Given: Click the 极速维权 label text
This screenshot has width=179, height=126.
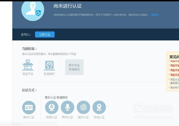Looking at the screenshot, I should 49,74.
